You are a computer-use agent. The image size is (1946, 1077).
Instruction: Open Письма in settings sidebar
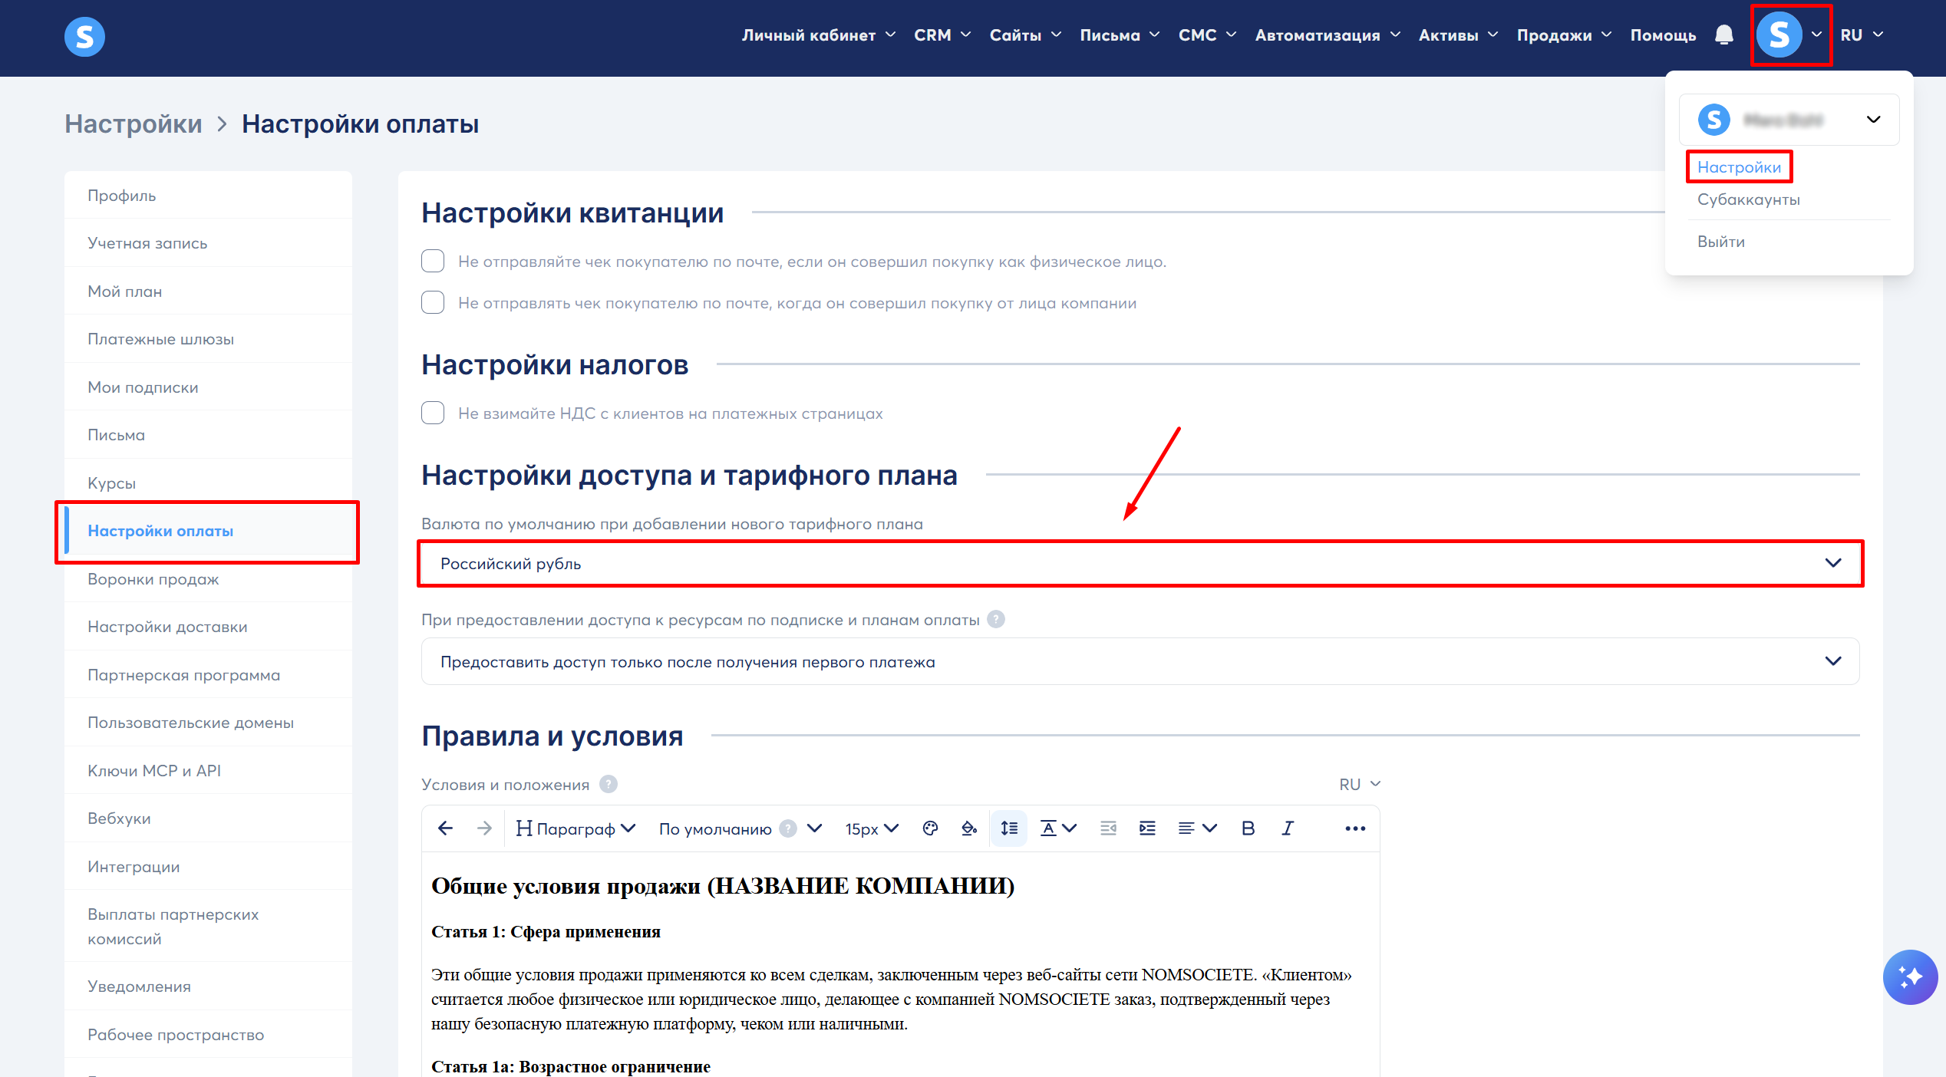(208, 435)
